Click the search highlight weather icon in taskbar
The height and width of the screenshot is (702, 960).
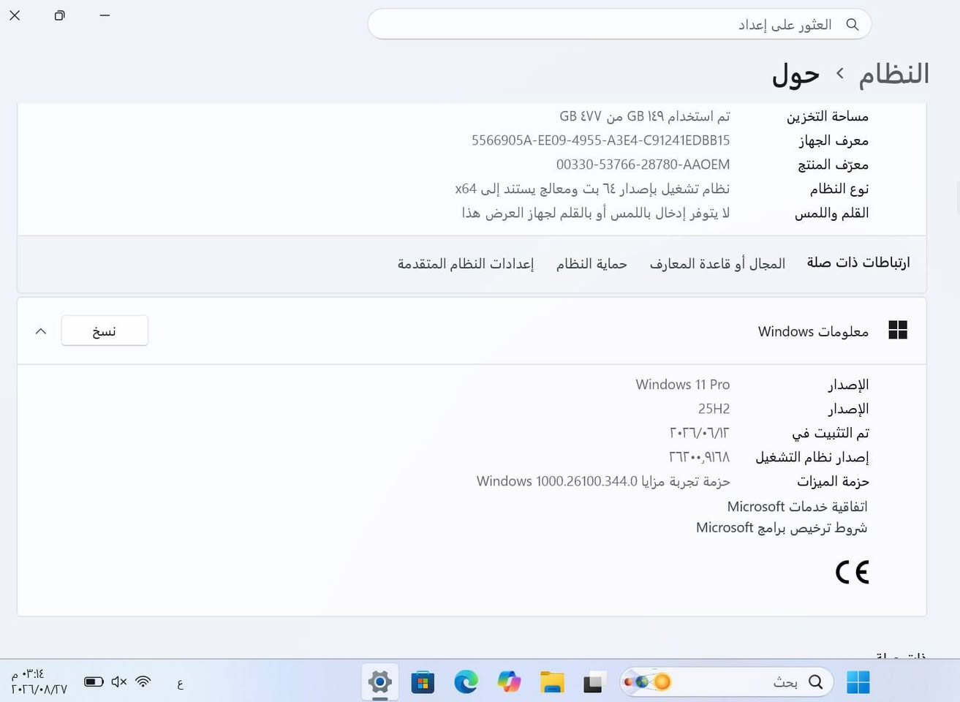[647, 682]
